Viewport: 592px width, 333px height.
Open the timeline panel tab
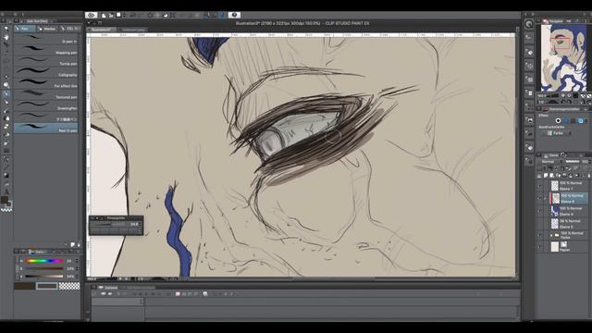[x=108, y=288]
